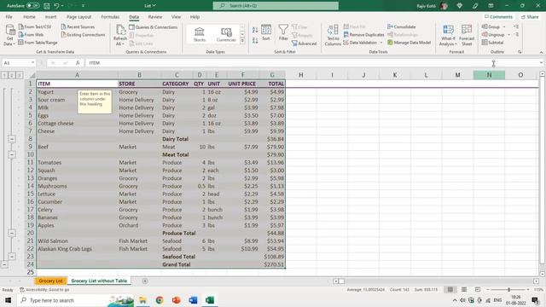This screenshot has width=546, height=307.
Task: Open Queries & Connections pane
Action: click(x=154, y=27)
